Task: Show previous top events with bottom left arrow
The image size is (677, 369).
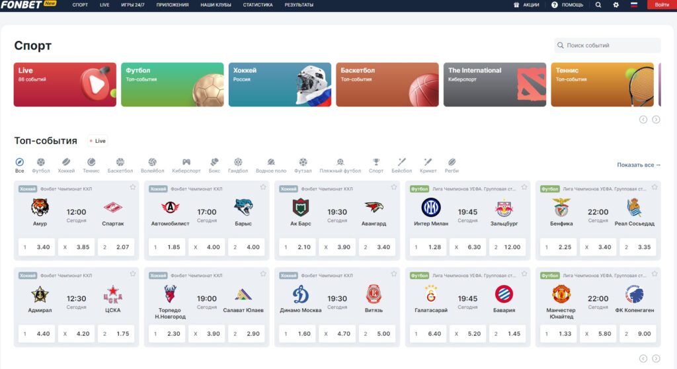Action: (x=643, y=358)
